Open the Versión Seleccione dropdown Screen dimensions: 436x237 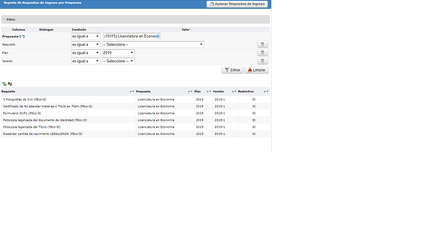[118, 61]
